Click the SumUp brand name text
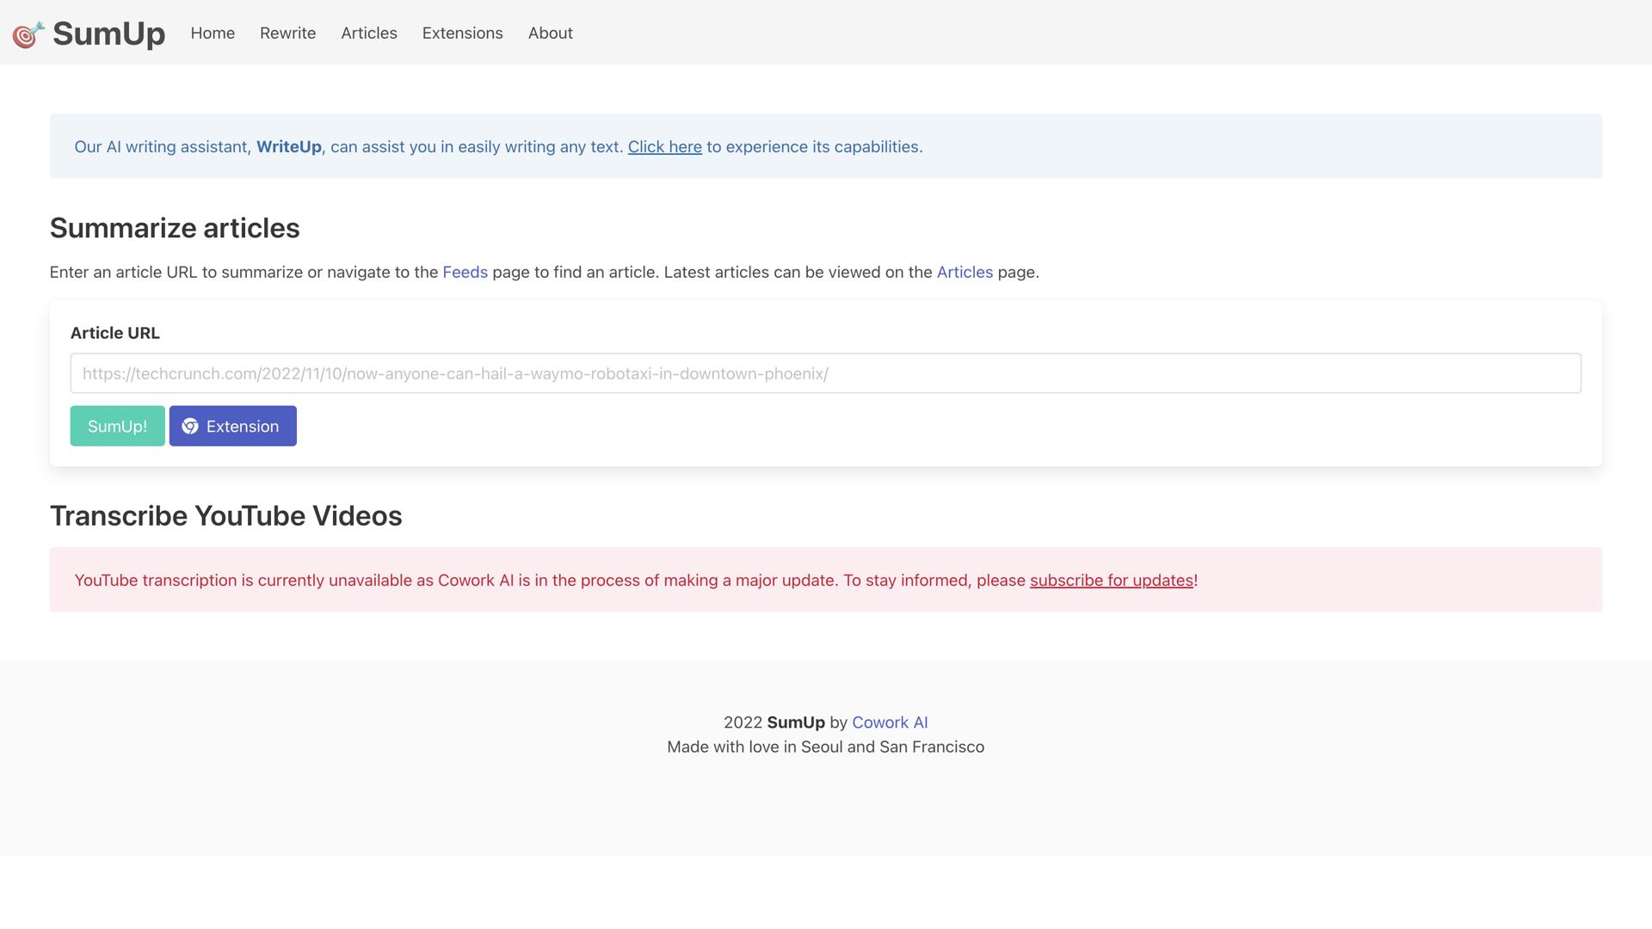Viewport: 1652px width, 929px height. (108, 34)
